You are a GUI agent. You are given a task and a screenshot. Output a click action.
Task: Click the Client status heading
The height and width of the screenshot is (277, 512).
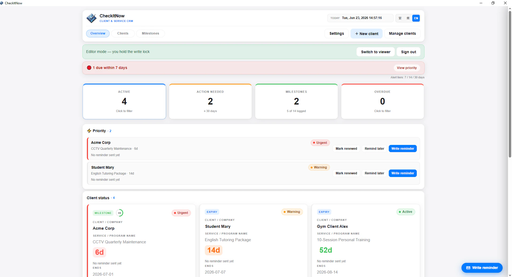(98, 198)
